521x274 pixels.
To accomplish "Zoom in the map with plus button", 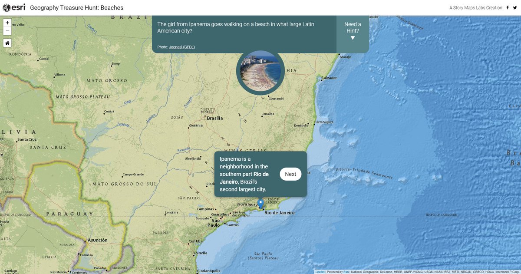I will (x=7, y=23).
